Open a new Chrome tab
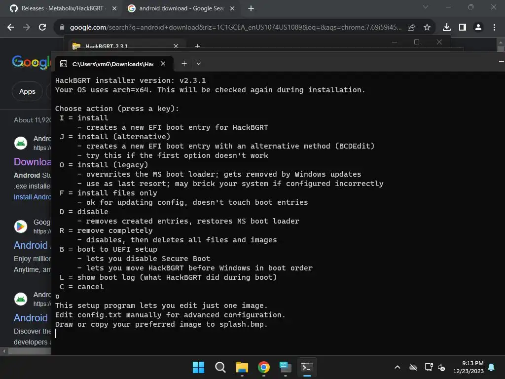505x379 pixels. [251, 8]
